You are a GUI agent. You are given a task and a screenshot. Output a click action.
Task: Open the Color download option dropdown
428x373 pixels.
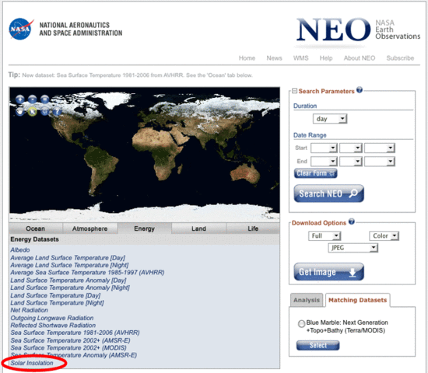tap(384, 236)
